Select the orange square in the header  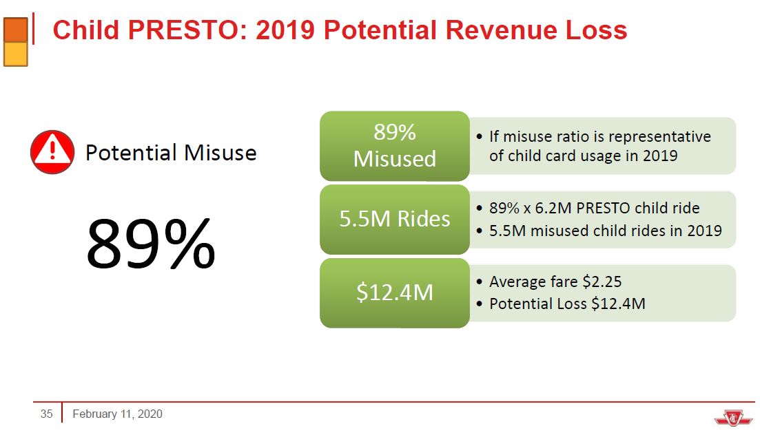[15, 30]
